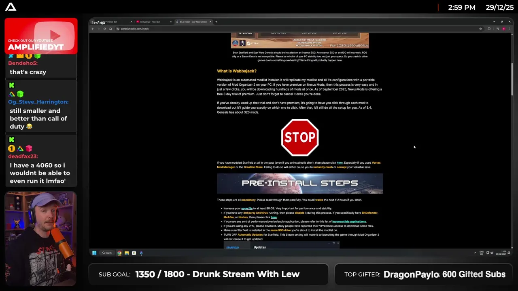The height and width of the screenshot is (291, 518).
Task: Open Chrome from the taskbar
Action: point(119,253)
